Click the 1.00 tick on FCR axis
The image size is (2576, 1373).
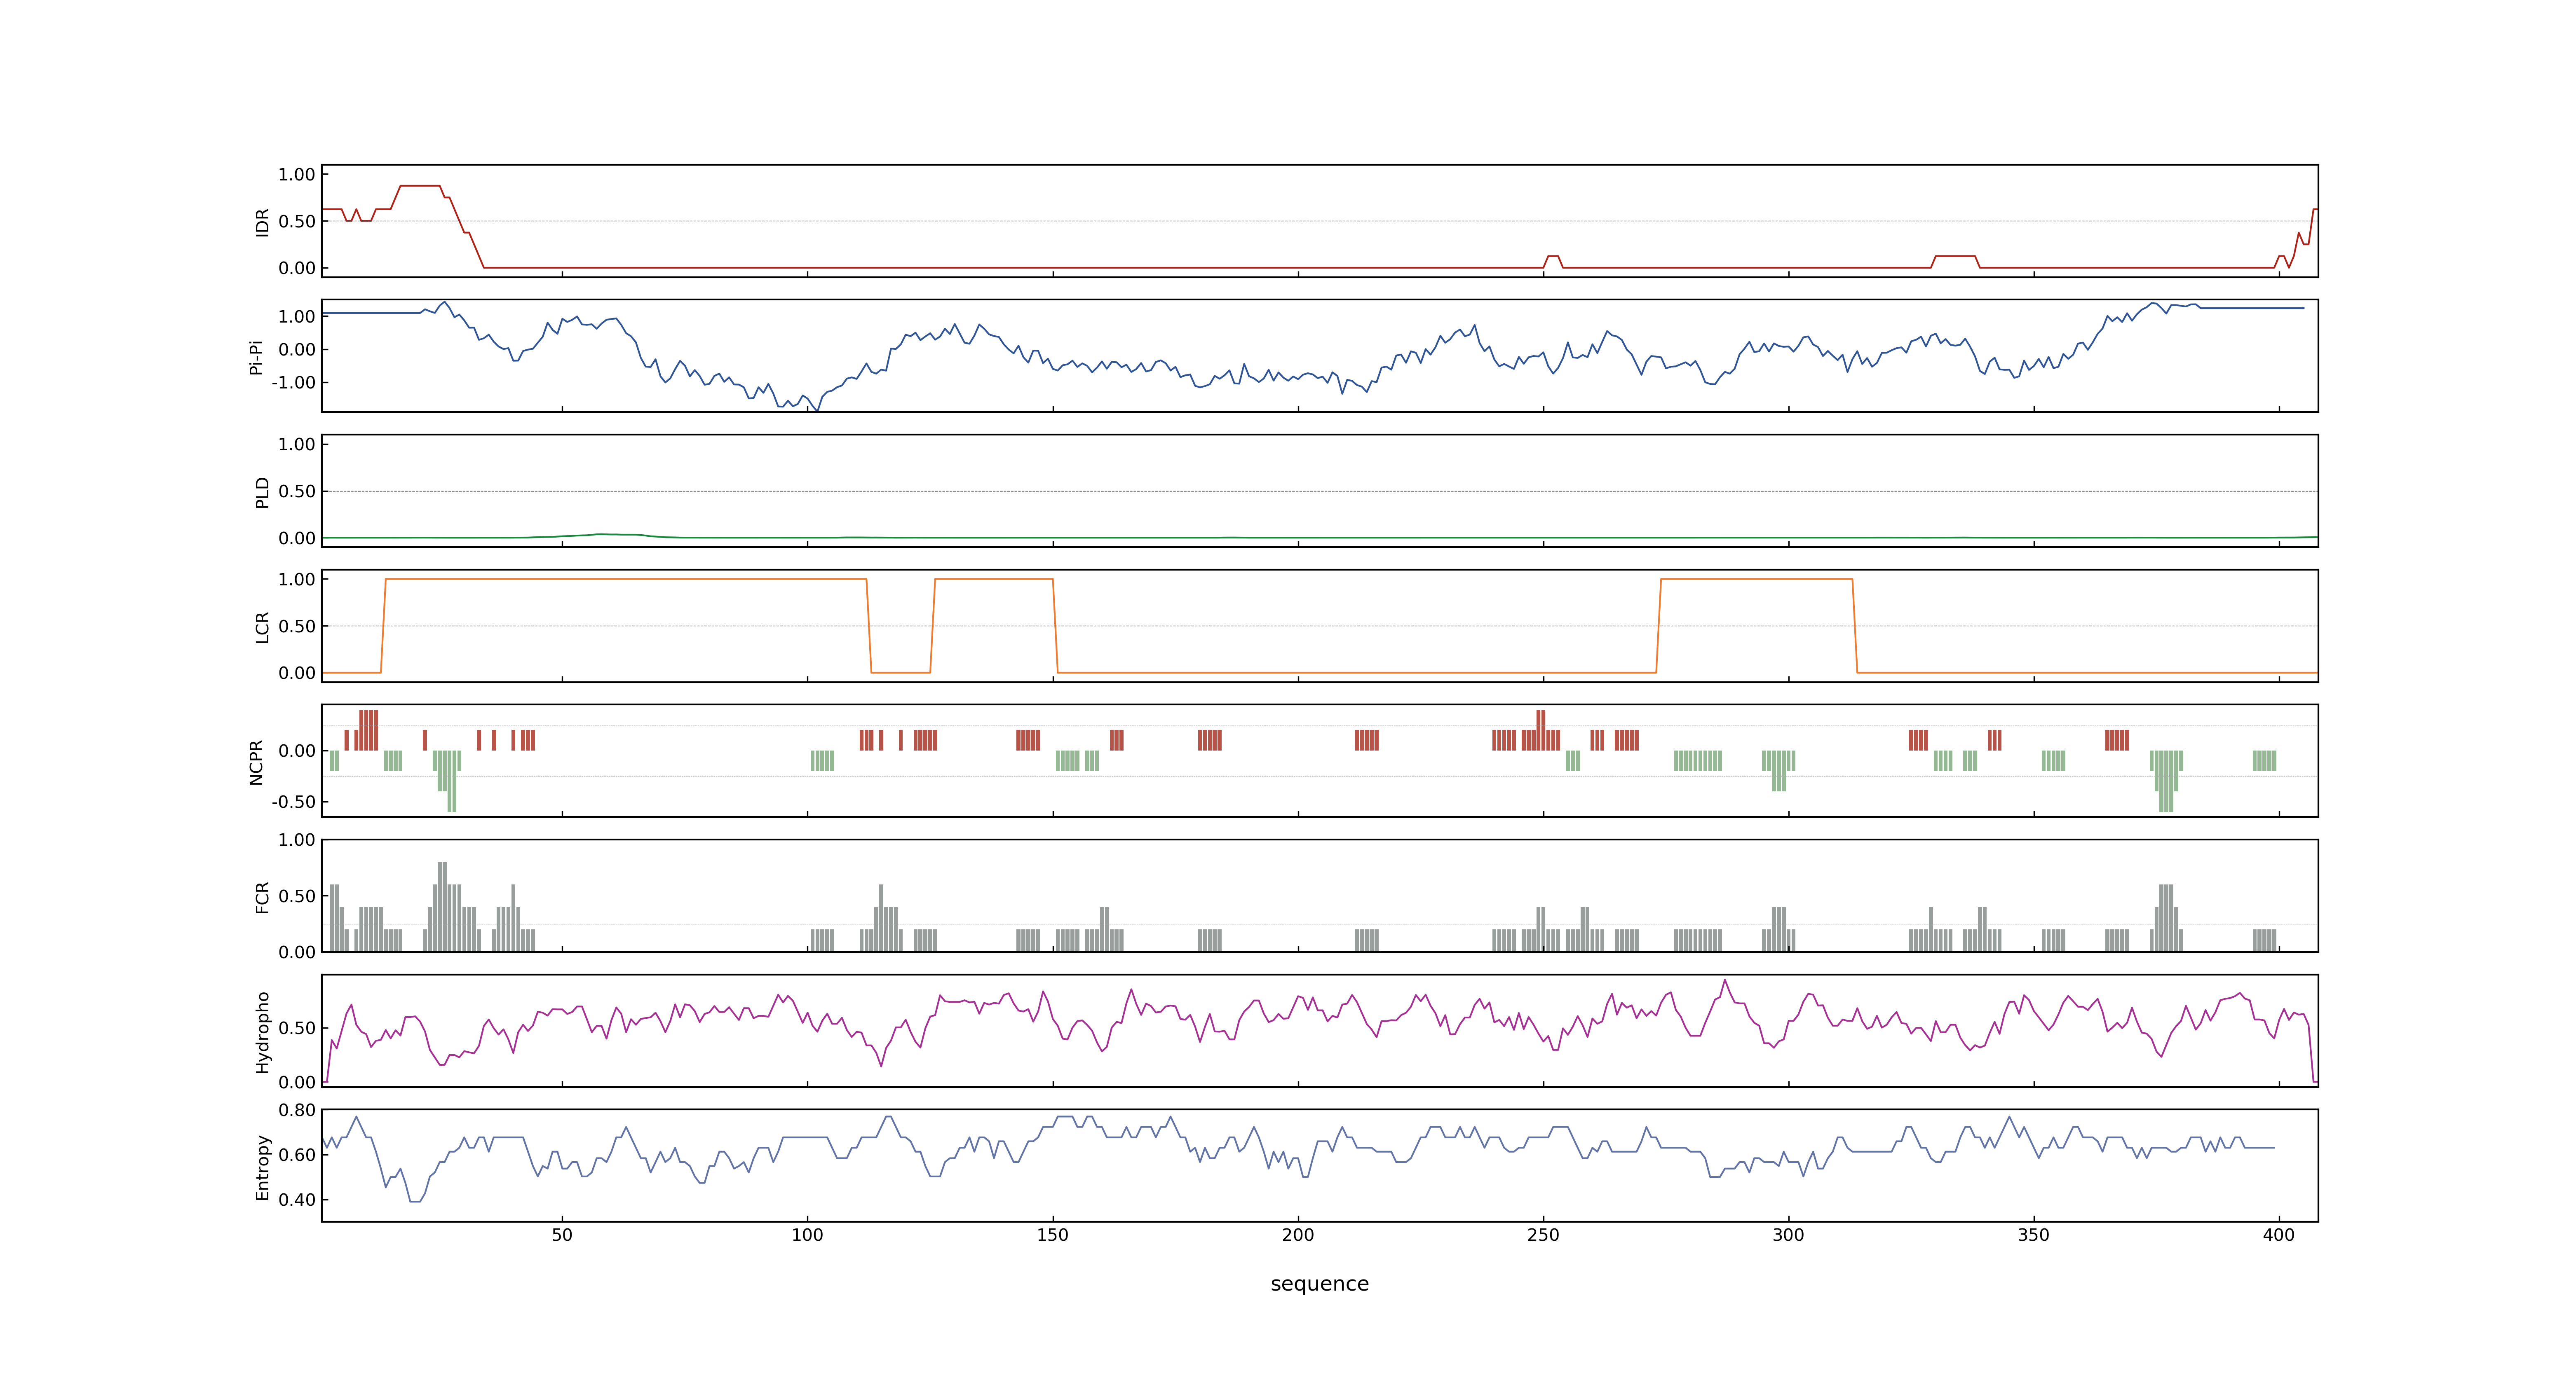297,840
